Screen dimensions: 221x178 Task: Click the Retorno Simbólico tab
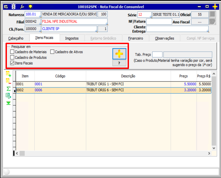[x=103, y=38]
